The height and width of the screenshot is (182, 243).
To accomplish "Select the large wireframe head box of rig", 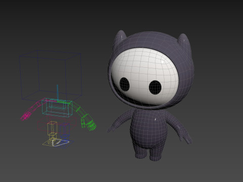I will pyautogui.click(x=51, y=75).
